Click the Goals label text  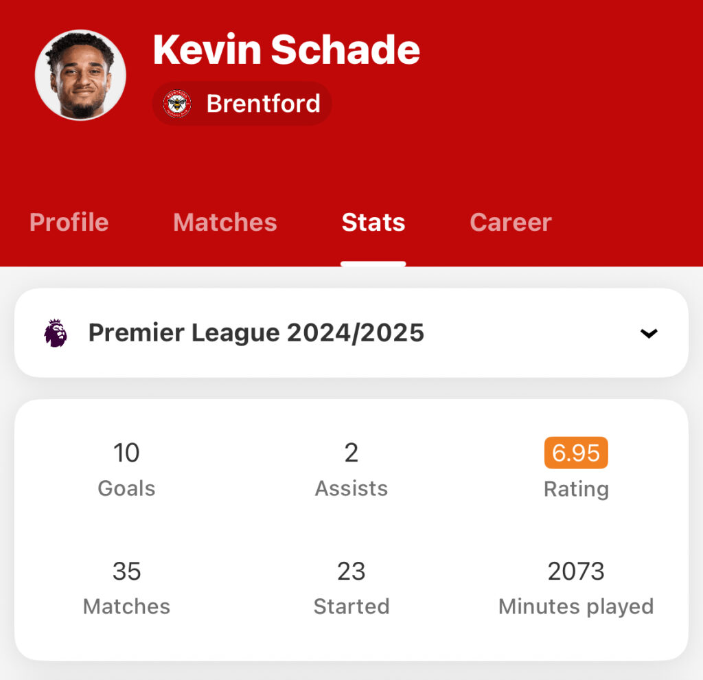126,488
